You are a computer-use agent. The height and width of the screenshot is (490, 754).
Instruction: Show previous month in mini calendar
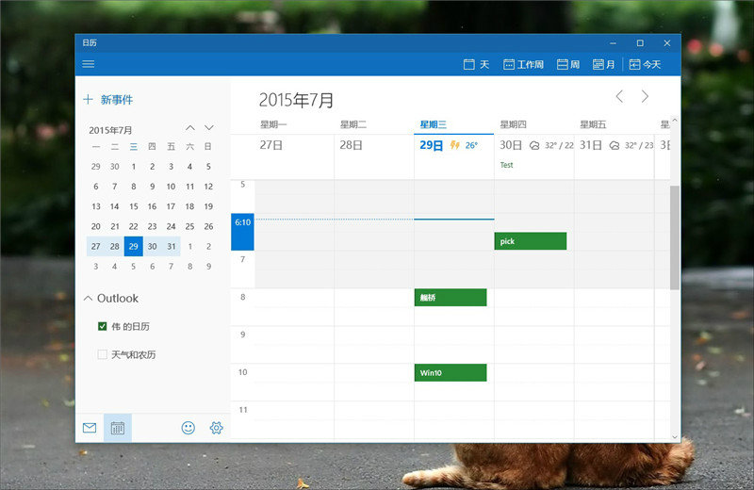190,128
